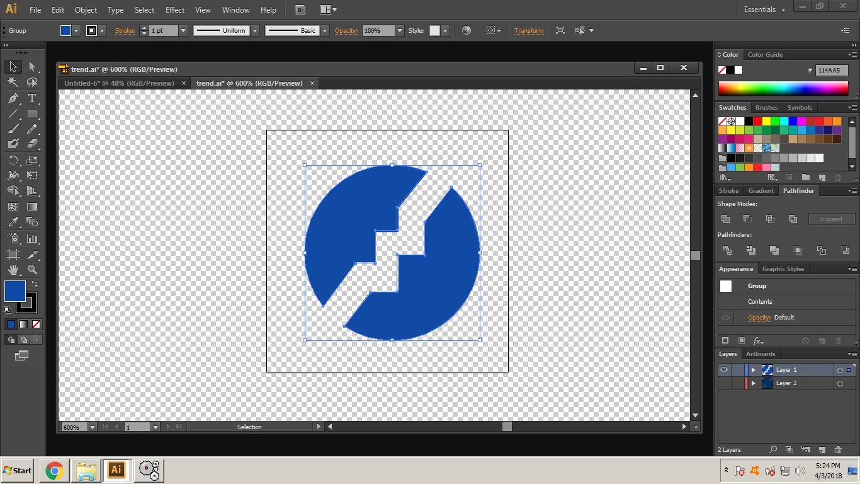The width and height of the screenshot is (860, 484).
Task: Open the Effect menu
Action: pyautogui.click(x=175, y=10)
